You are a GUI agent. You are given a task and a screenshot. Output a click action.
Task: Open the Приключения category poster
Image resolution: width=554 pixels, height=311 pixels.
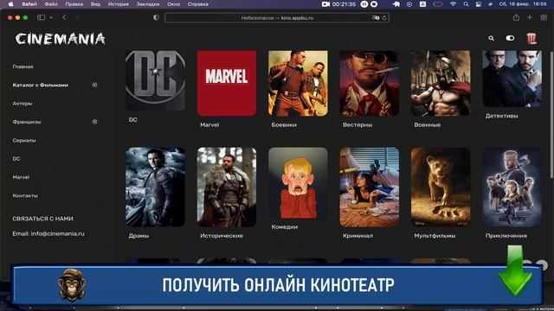(512, 187)
